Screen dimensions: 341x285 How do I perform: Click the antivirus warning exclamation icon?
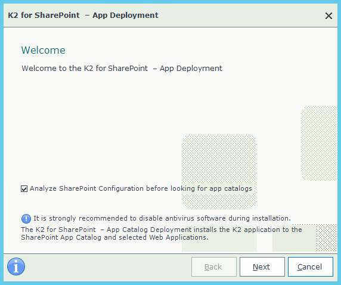[26, 218]
